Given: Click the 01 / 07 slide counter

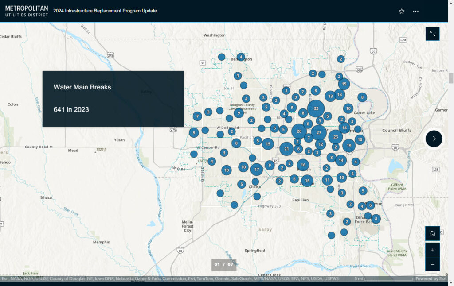Looking at the screenshot, I should point(224,264).
